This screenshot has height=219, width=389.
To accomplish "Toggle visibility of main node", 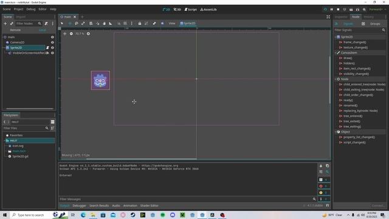I will coord(52,37).
